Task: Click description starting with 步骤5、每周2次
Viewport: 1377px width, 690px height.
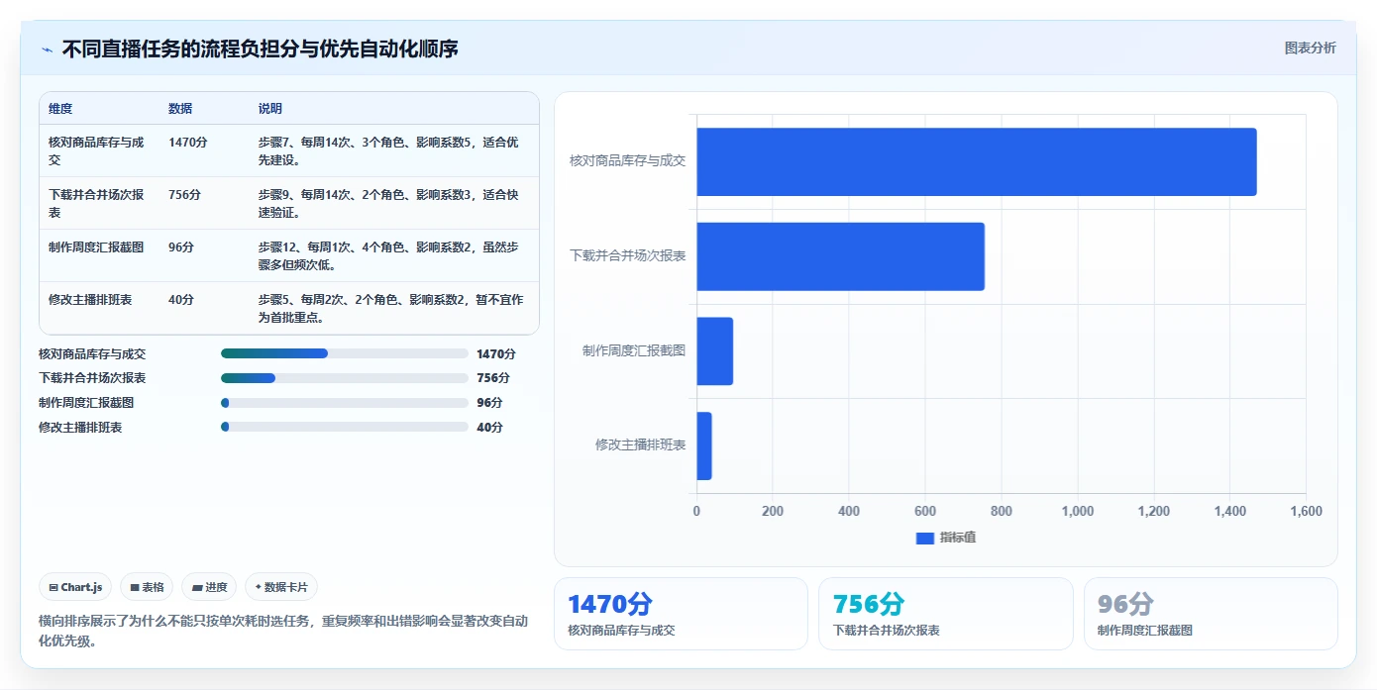Action: click(390, 308)
